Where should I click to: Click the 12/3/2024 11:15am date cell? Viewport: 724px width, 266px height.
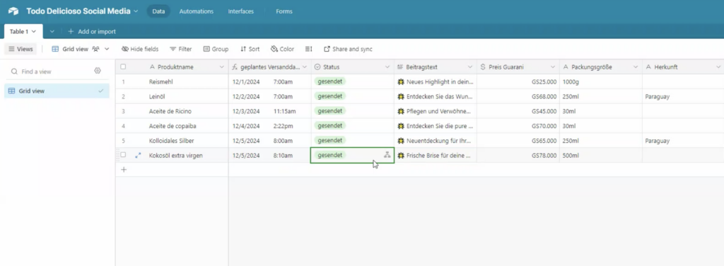pos(269,111)
